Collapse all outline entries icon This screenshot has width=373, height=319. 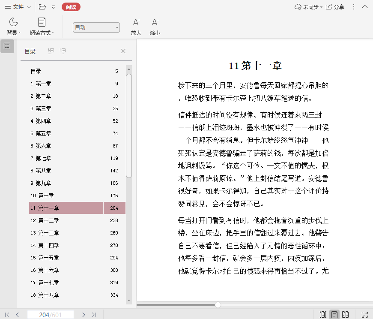tap(63, 51)
